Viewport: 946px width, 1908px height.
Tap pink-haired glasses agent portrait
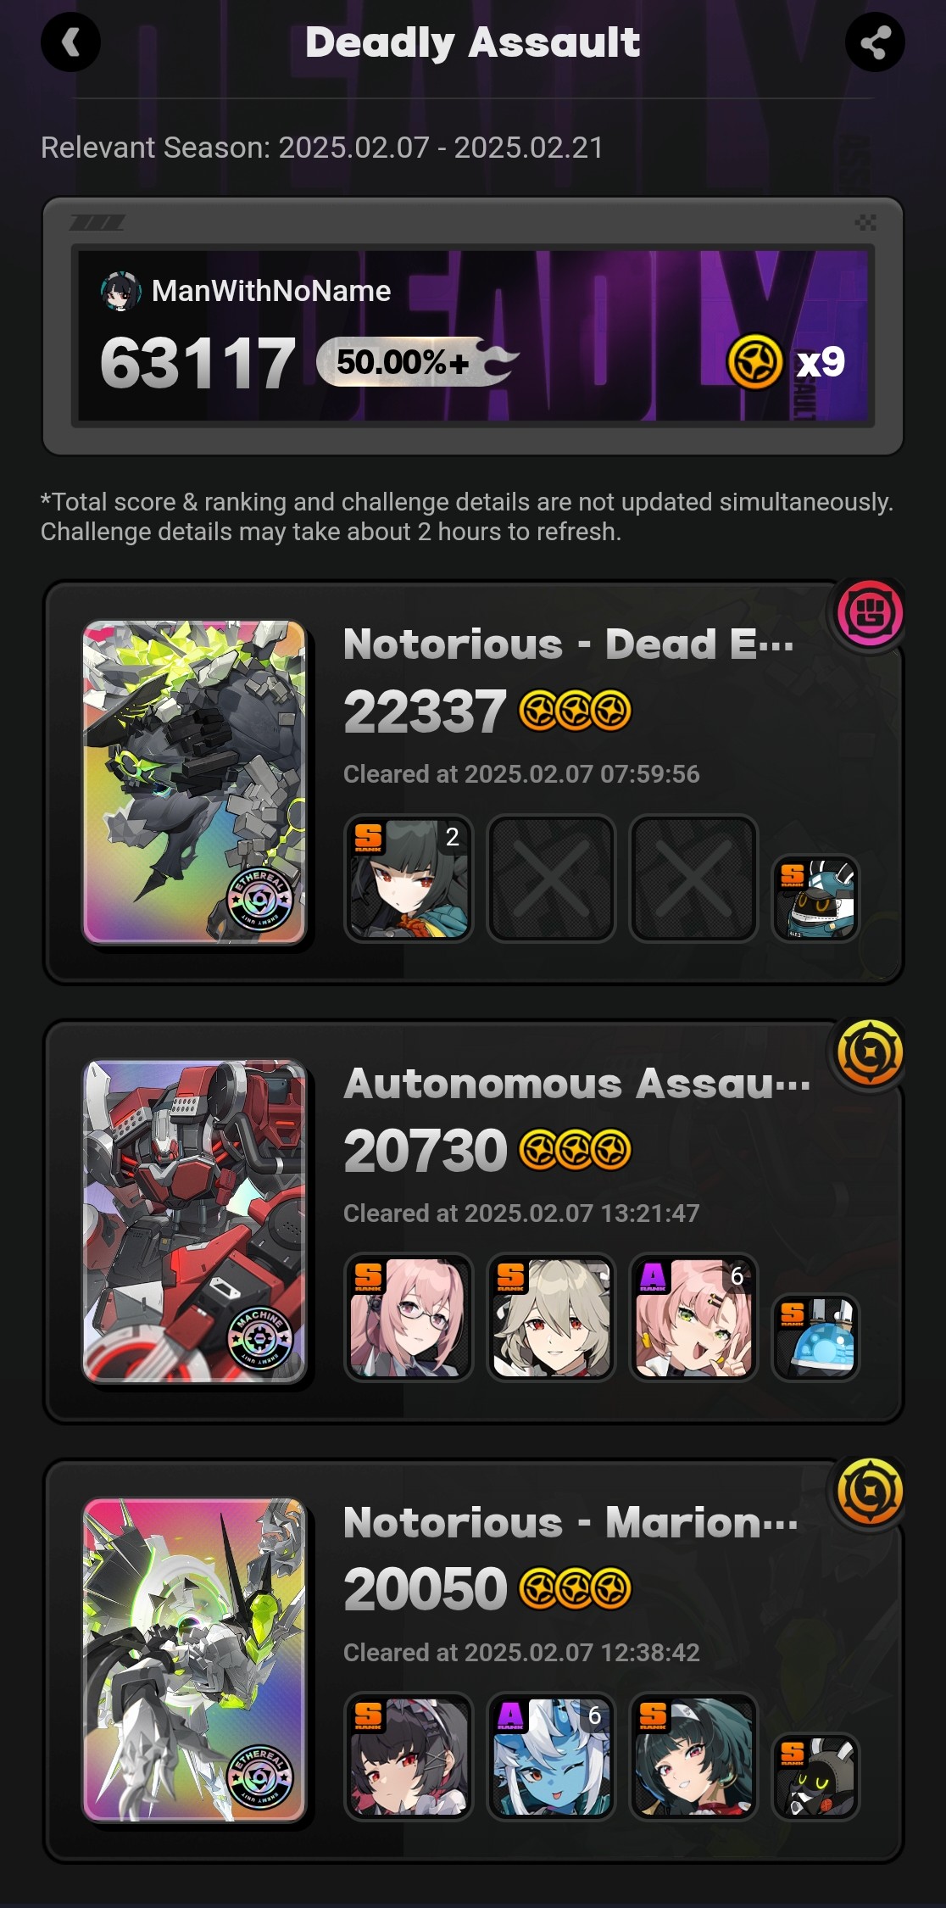409,1318
